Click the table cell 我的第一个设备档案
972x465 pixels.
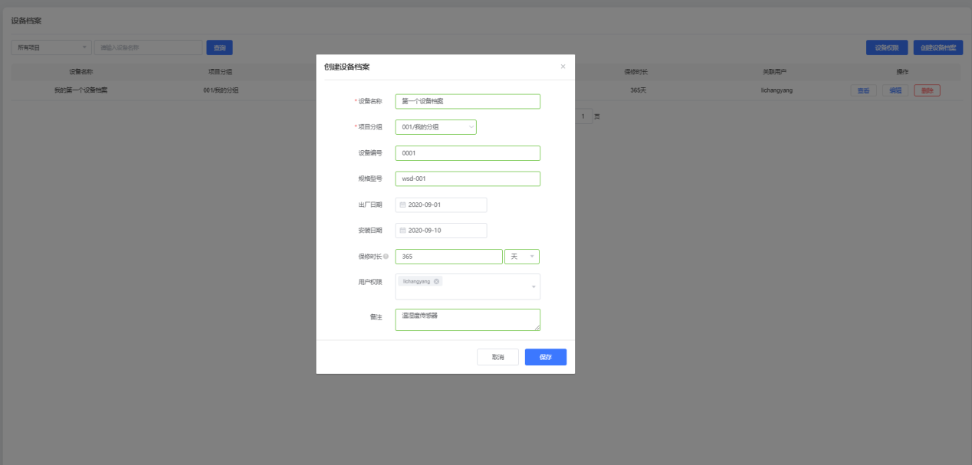80,90
